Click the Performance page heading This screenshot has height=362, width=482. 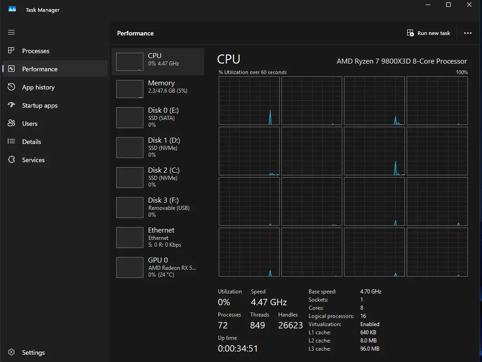[x=135, y=33]
